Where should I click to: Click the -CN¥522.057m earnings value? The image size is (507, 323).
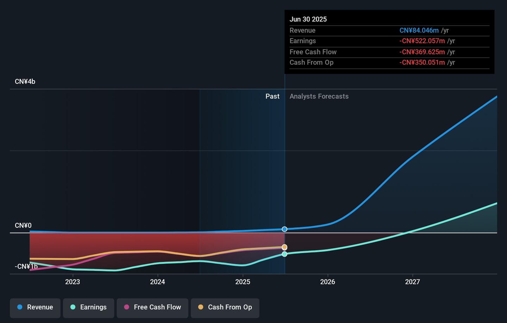pyautogui.click(x=422, y=41)
